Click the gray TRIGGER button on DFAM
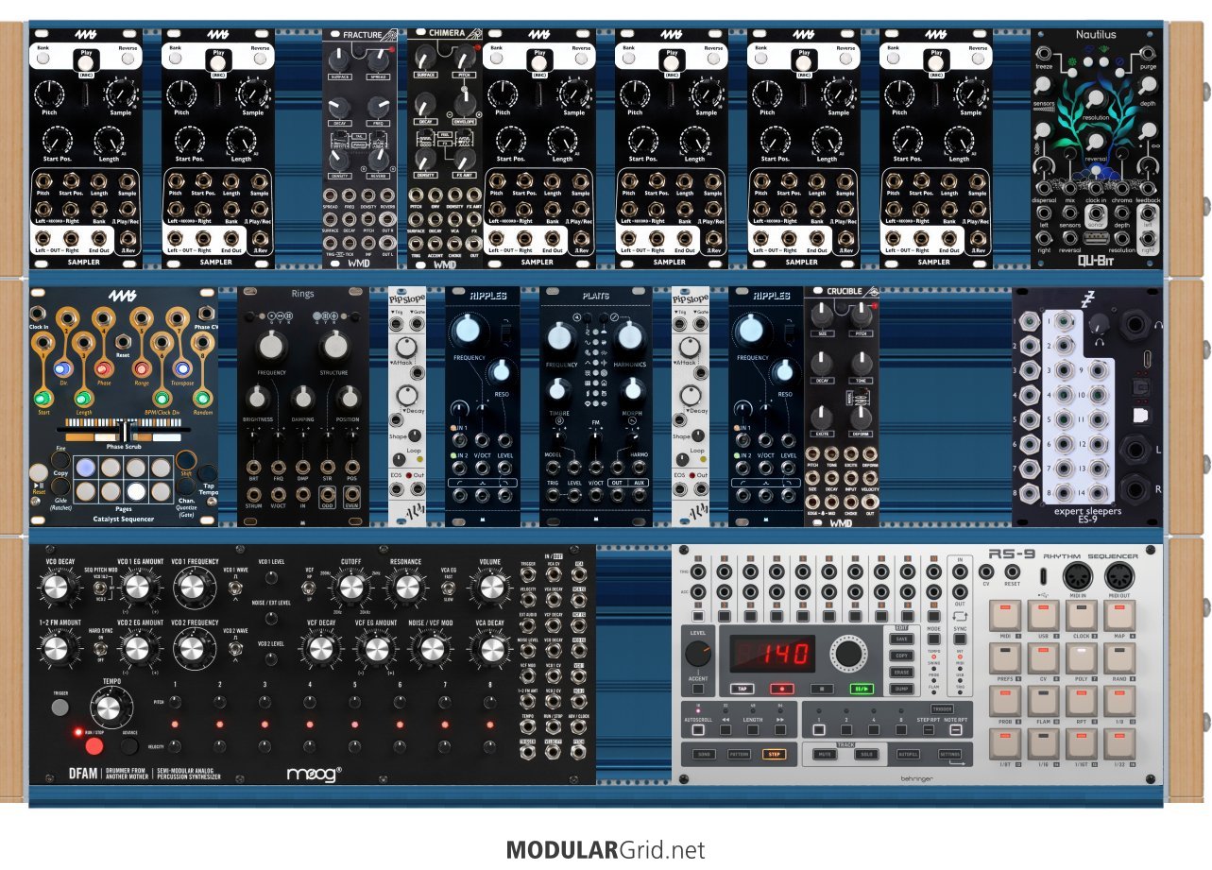 tap(60, 707)
